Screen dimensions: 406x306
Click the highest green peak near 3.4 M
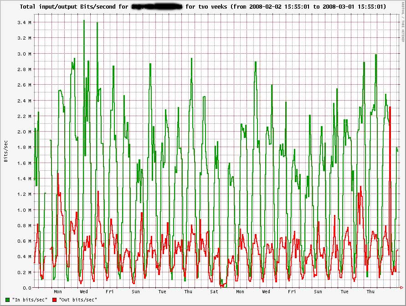pos(84,20)
